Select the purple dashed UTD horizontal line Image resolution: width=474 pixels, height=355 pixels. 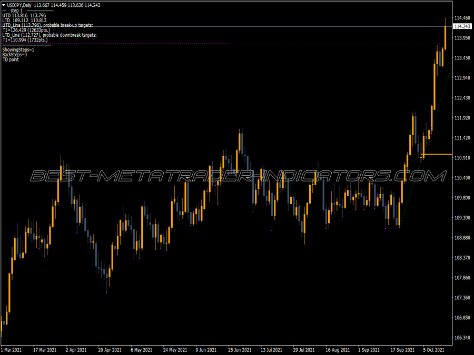coord(226,44)
